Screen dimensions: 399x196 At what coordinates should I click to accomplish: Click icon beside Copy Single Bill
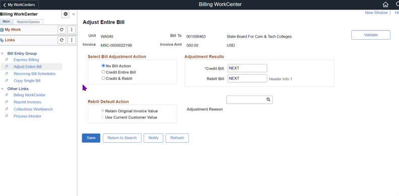point(7,80)
